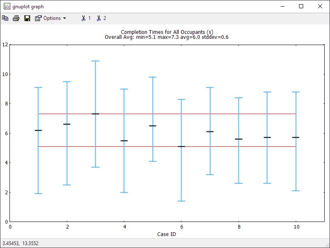This screenshot has height=248, width=330.
Task: Click the title "Completion Times for All Occupants"
Action: click(167, 32)
